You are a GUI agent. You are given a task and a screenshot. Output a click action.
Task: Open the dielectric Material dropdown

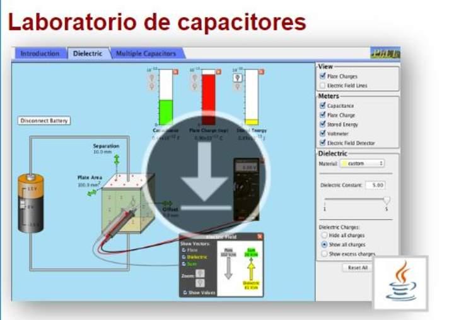click(x=362, y=163)
